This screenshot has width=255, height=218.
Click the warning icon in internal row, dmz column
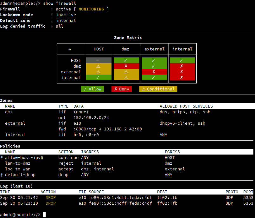126,77
